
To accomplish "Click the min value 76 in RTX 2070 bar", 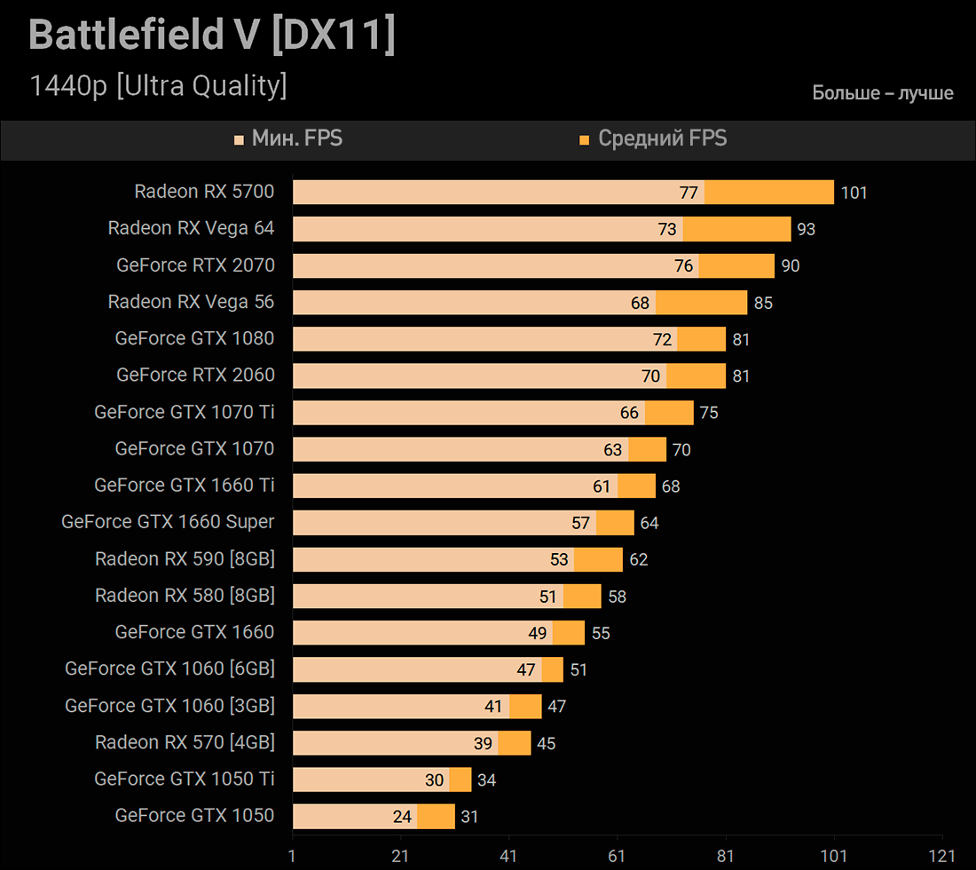I will click(x=683, y=266).
